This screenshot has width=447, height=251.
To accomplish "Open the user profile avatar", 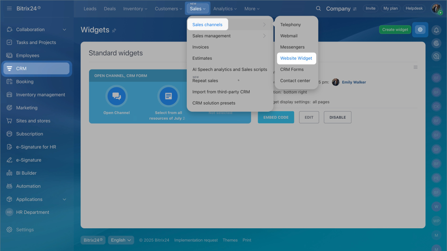I will click(436, 9).
